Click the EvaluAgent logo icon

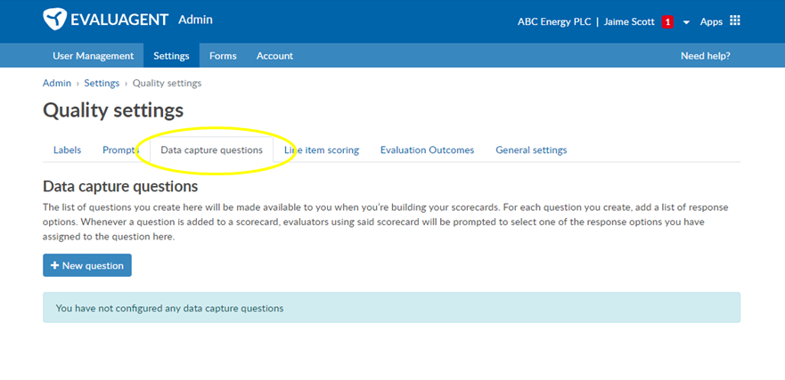coord(54,20)
